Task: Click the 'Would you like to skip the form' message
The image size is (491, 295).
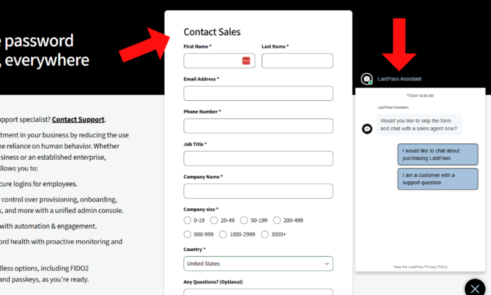Action: pos(419,125)
